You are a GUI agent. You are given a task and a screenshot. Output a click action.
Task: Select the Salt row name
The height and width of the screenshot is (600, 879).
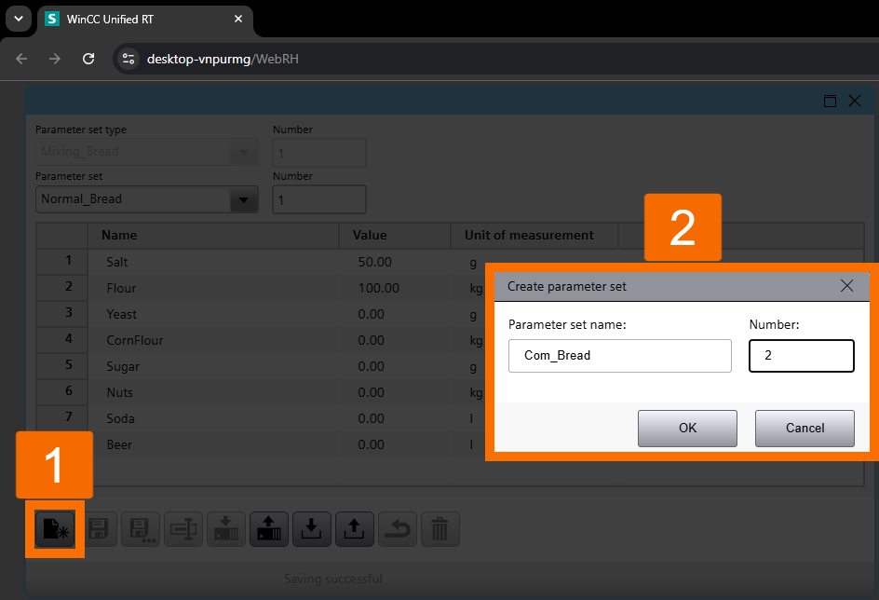(117, 262)
